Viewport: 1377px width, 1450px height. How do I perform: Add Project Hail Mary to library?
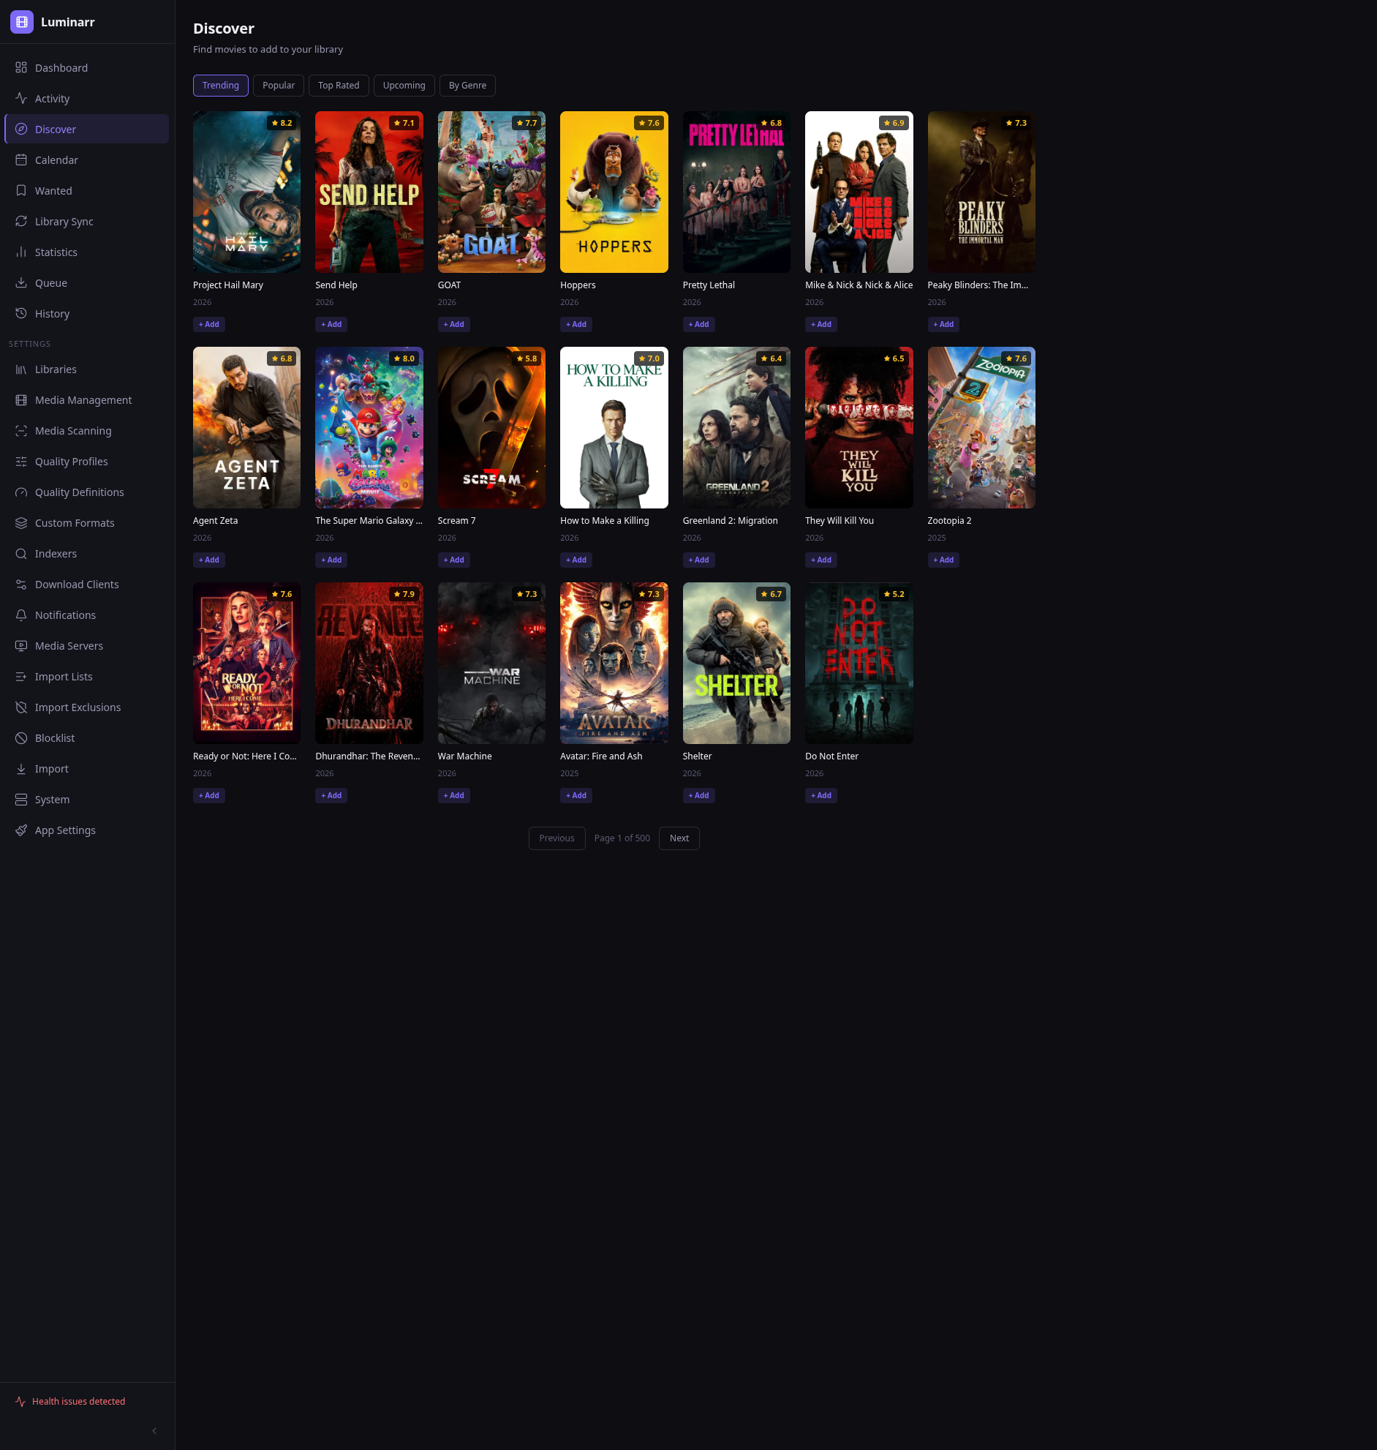pos(208,324)
